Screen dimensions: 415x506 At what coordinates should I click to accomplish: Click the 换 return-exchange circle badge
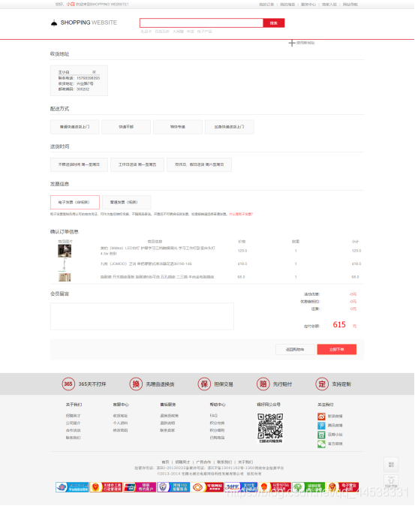[136, 384]
